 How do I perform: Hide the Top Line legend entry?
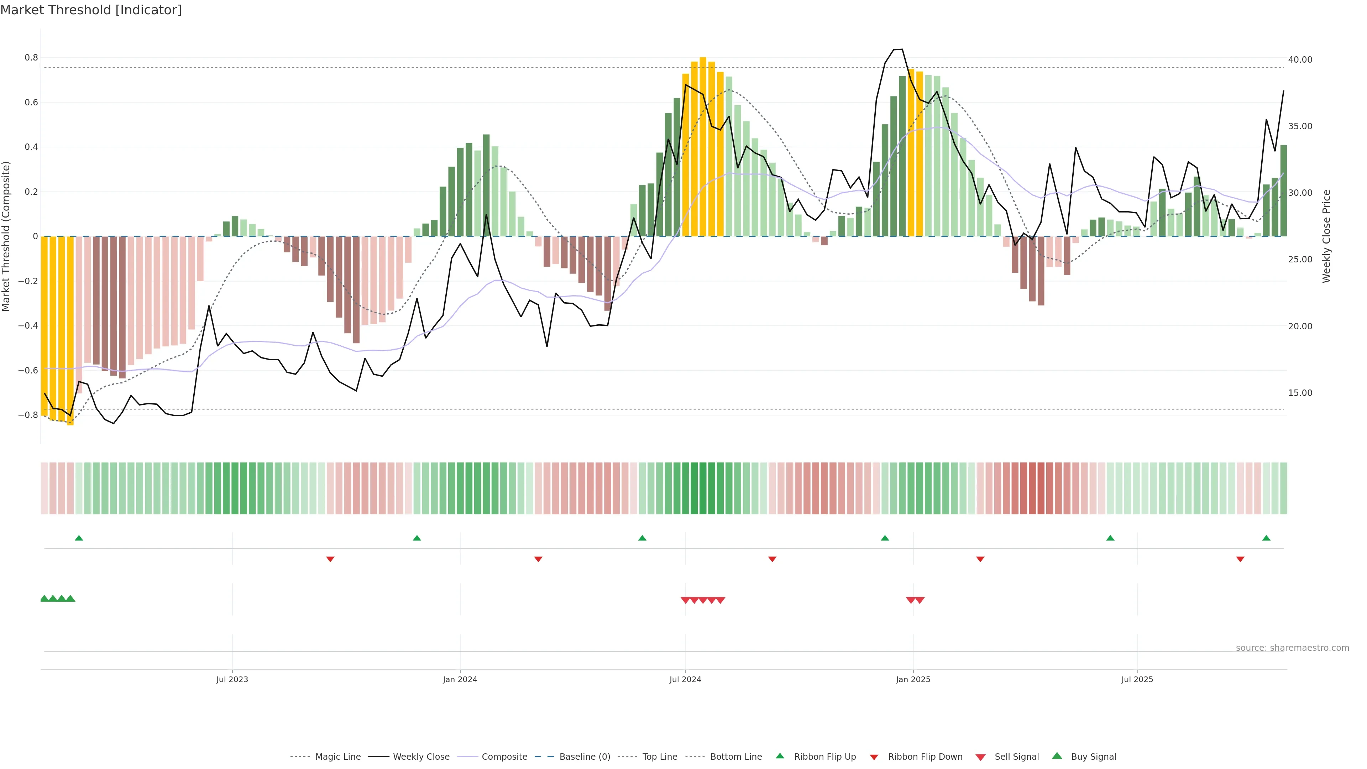coord(660,757)
